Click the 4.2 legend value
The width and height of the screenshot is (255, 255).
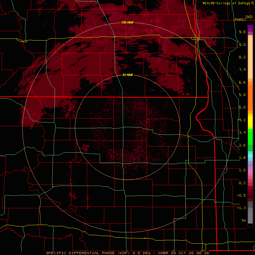pyautogui.click(x=242, y=120)
